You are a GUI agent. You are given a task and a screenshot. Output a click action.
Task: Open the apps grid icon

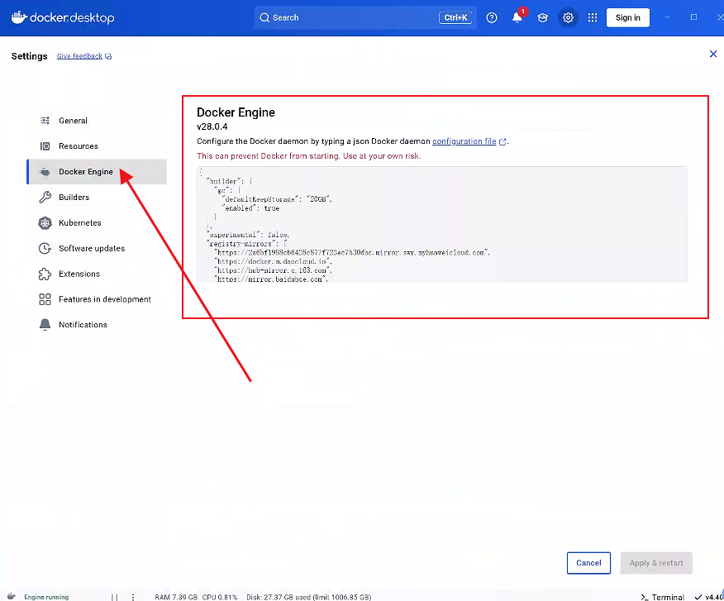(x=593, y=17)
